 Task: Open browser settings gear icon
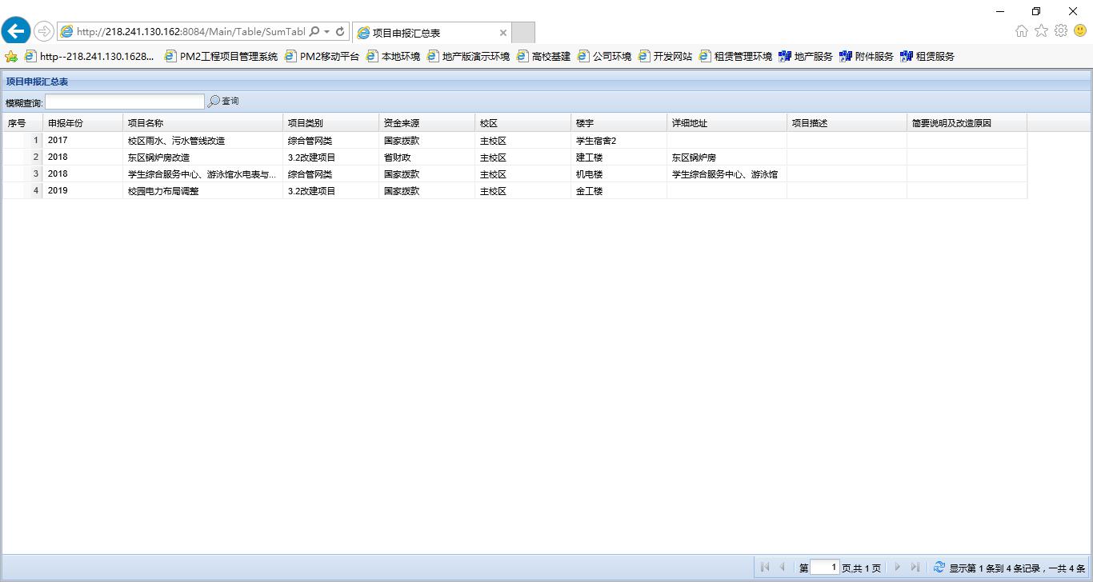pos(1061,30)
